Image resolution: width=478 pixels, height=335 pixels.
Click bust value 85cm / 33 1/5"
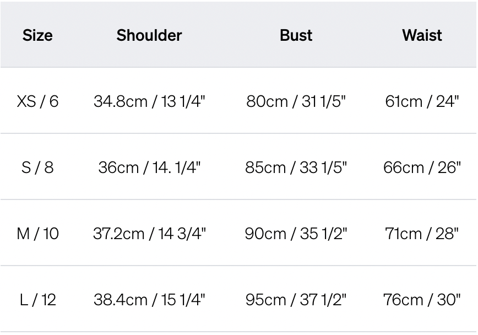tap(296, 167)
